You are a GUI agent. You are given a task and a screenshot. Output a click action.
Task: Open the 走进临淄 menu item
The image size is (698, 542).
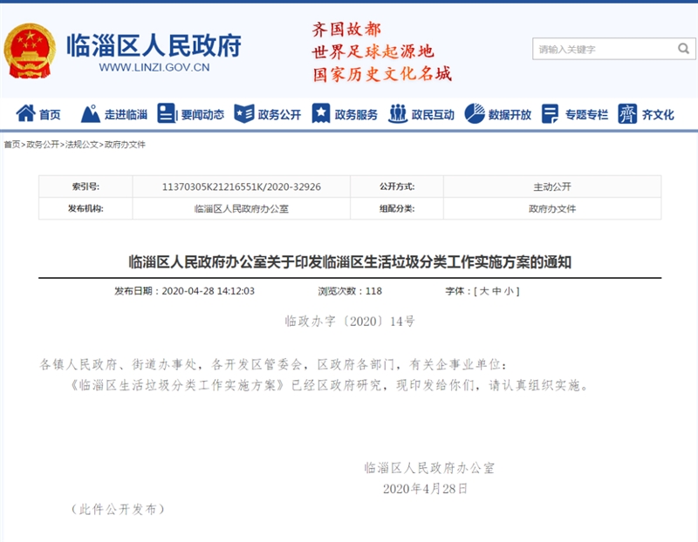126,115
